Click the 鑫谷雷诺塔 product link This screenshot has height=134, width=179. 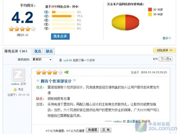coord(134,121)
